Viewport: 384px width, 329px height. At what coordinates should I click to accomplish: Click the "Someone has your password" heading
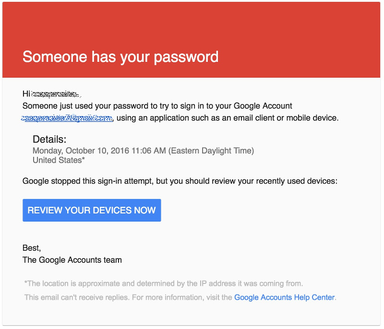(120, 57)
